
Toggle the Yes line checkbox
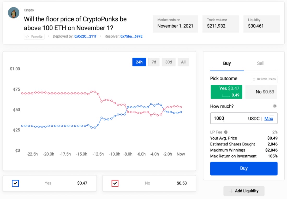[15, 183]
